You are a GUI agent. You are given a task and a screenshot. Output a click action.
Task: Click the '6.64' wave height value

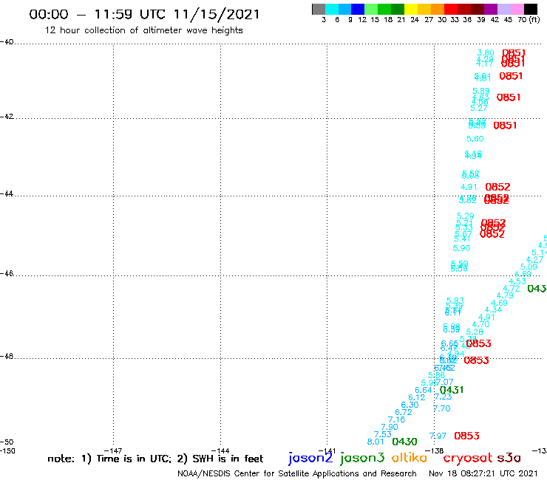(424, 390)
